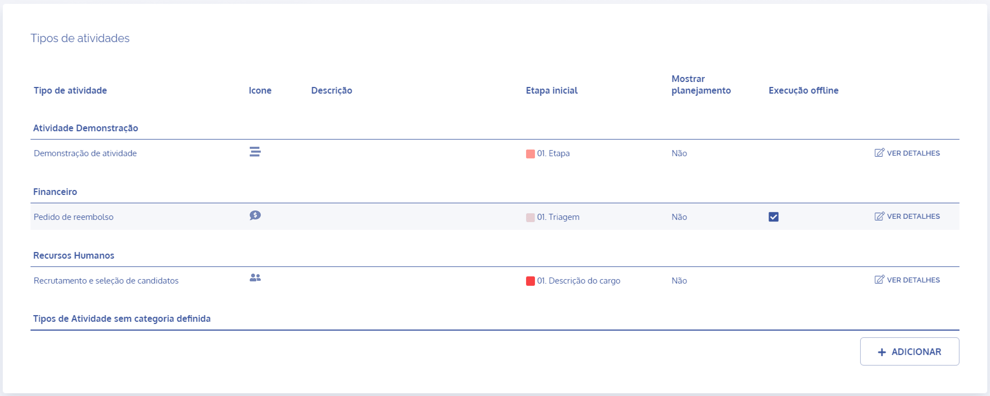
Task: Click the dollar speech bubble icon
Action: coord(255,215)
